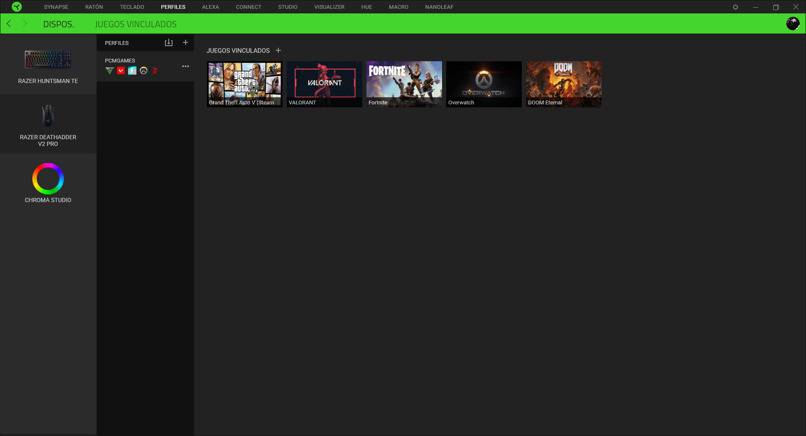
Task: Click the CHROMA STUDIO label
Action: tap(48, 200)
